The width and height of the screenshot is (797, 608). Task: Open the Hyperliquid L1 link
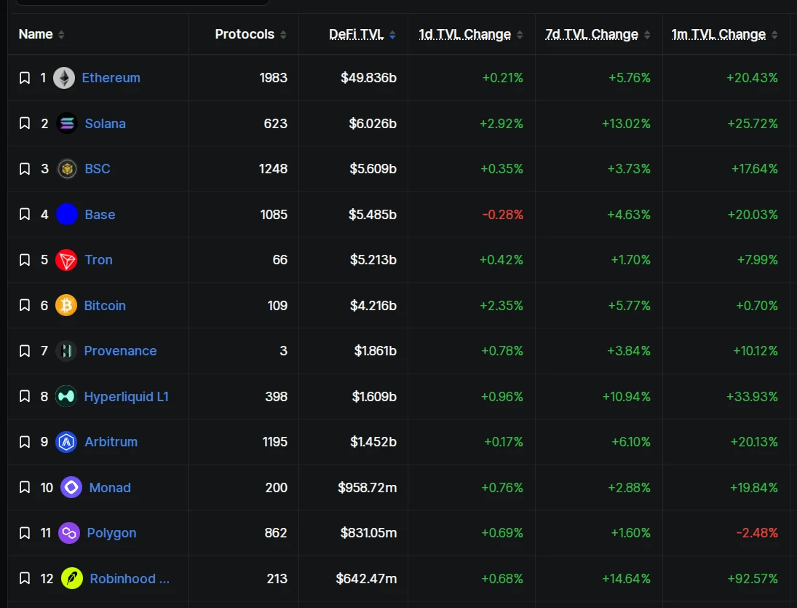pyautogui.click(x=126, y=397)
